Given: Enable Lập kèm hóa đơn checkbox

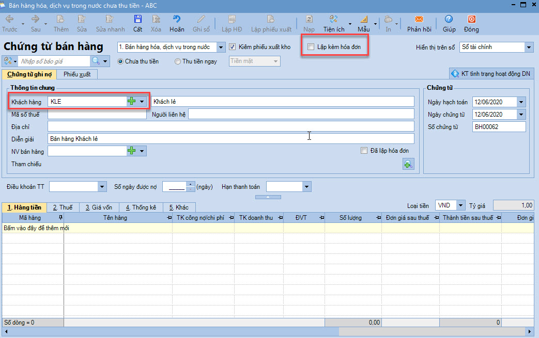Looking at the screenshot, I should pyautogui.click(x=311, y=47).
